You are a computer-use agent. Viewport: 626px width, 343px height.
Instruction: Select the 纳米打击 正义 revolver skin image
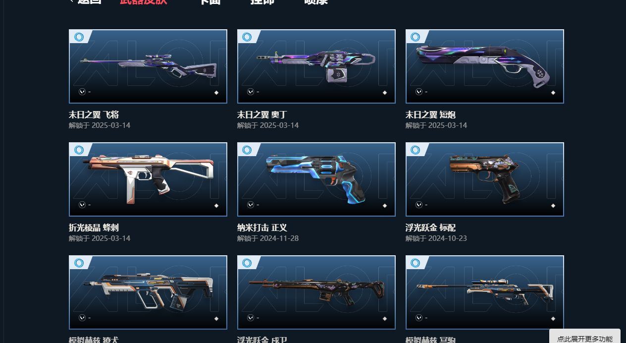click(316, 179)
